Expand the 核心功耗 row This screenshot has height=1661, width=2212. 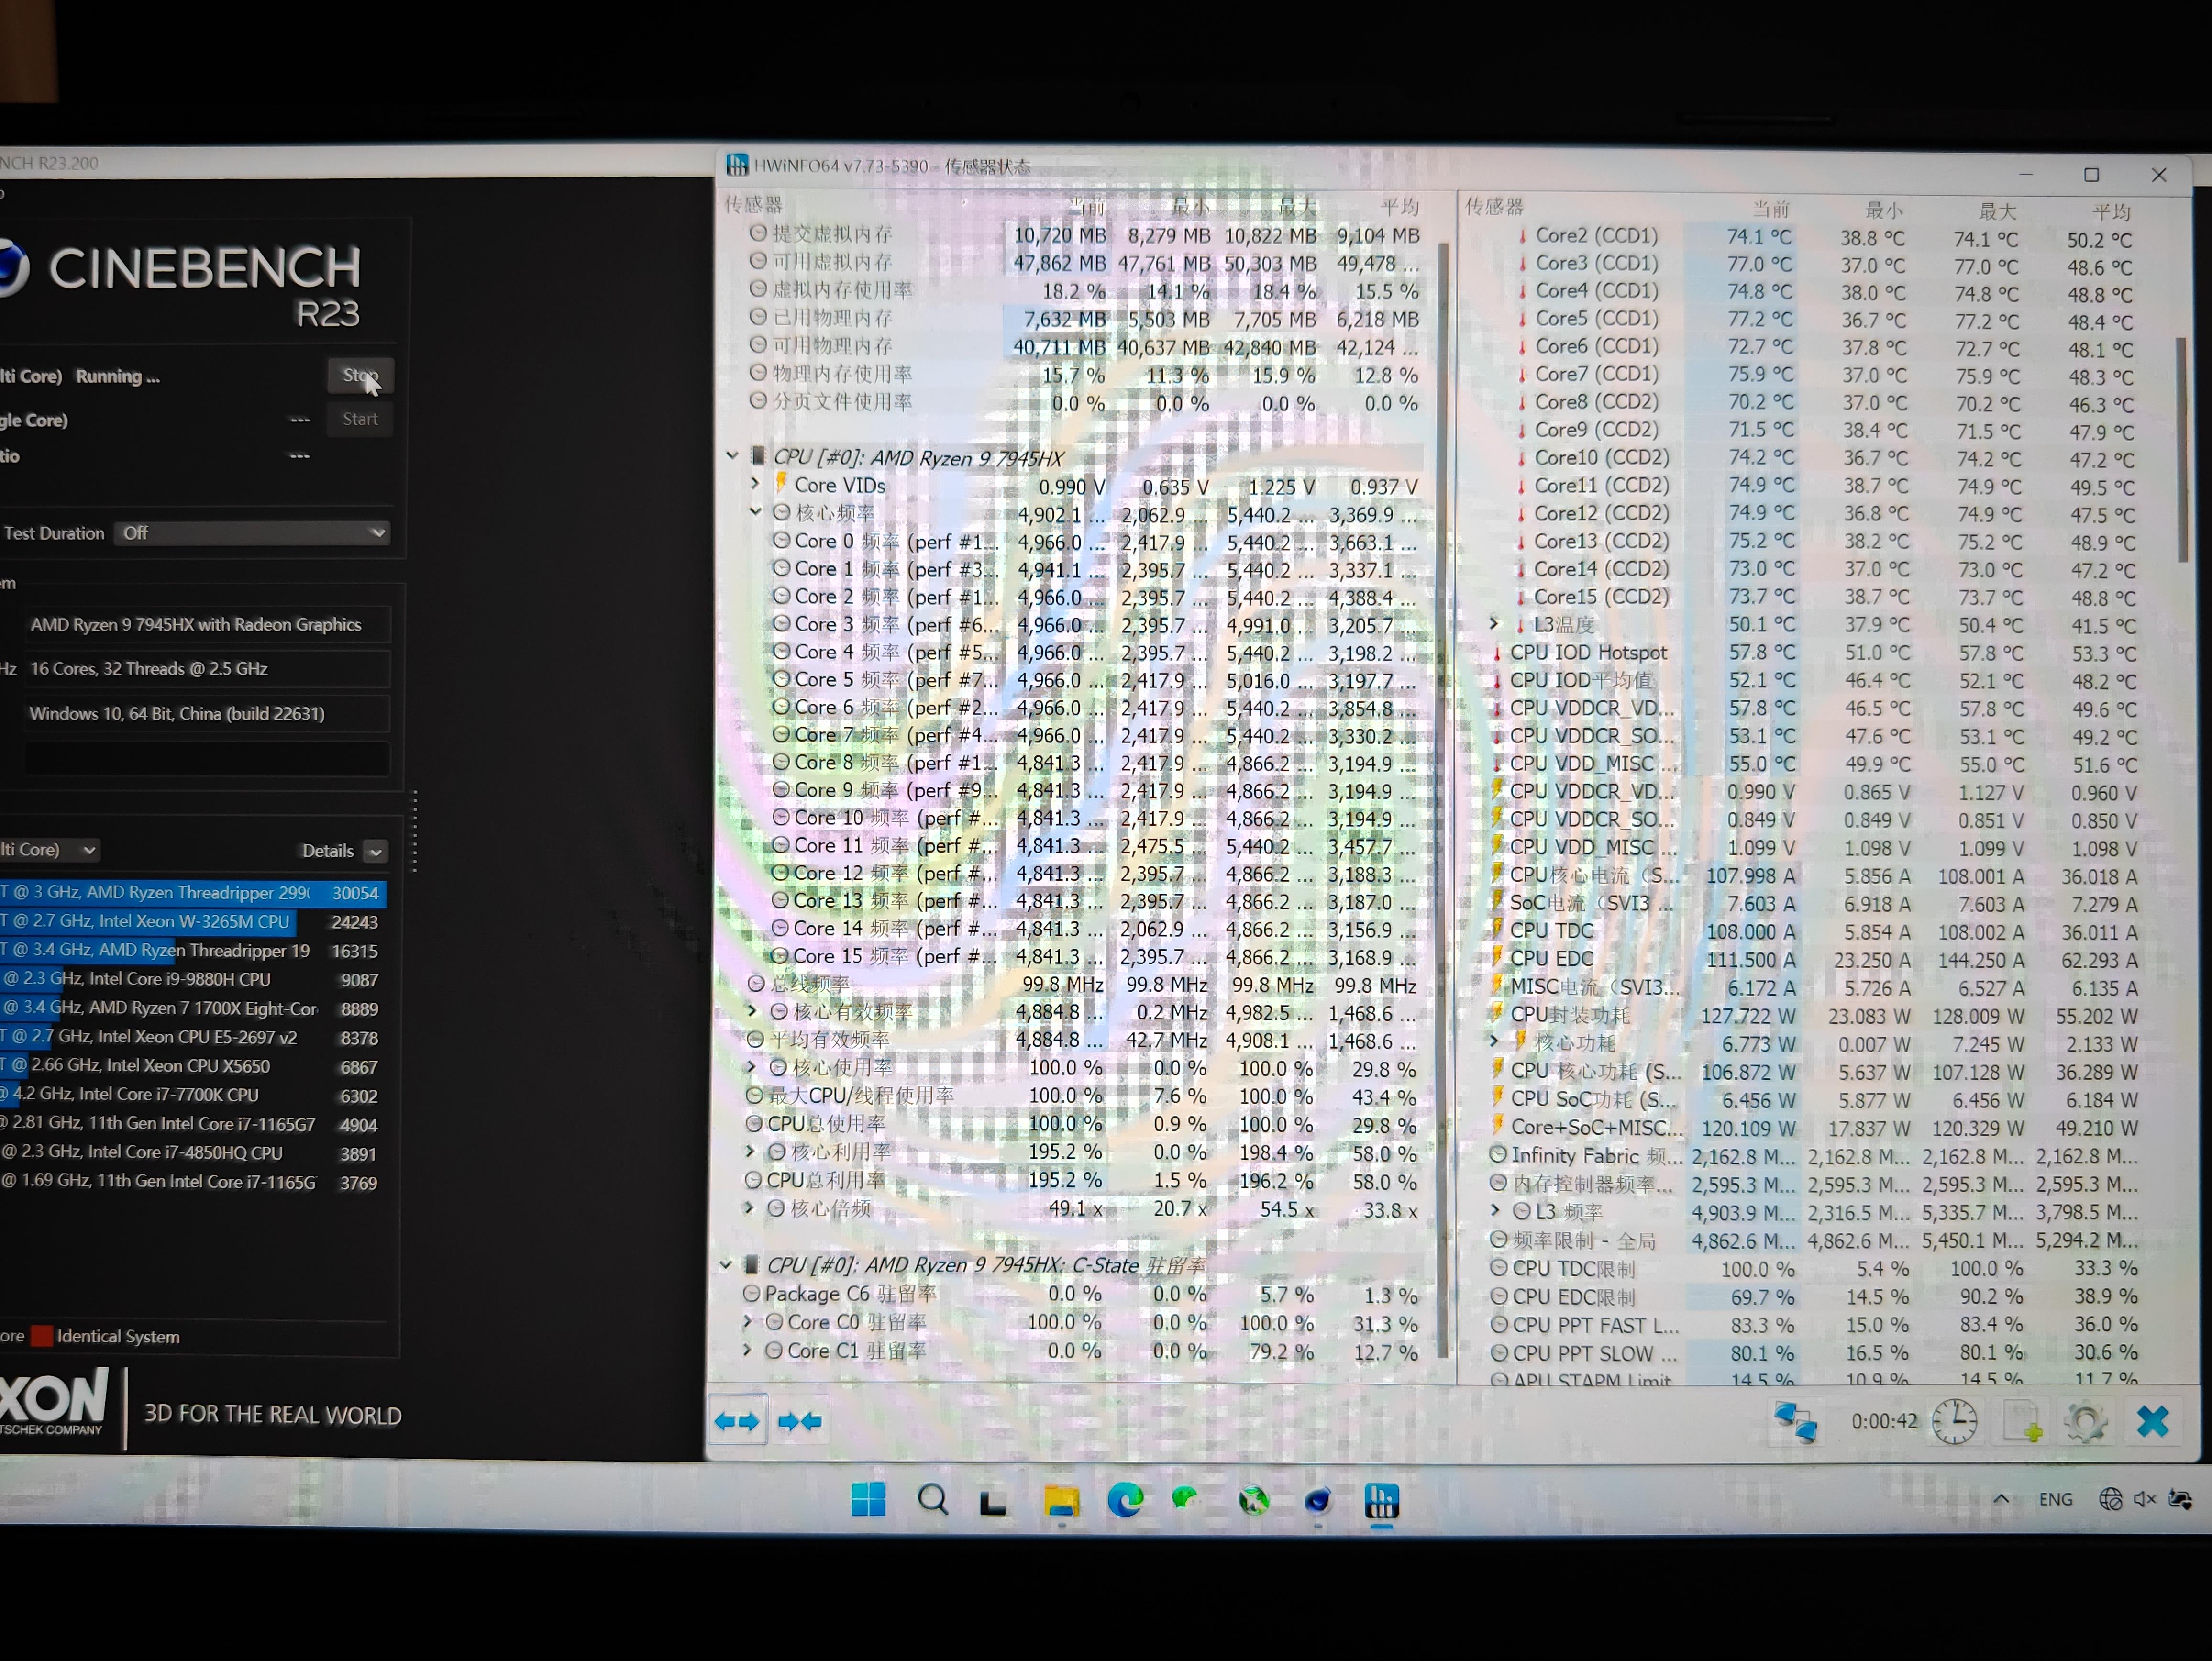[1495, 1042]
